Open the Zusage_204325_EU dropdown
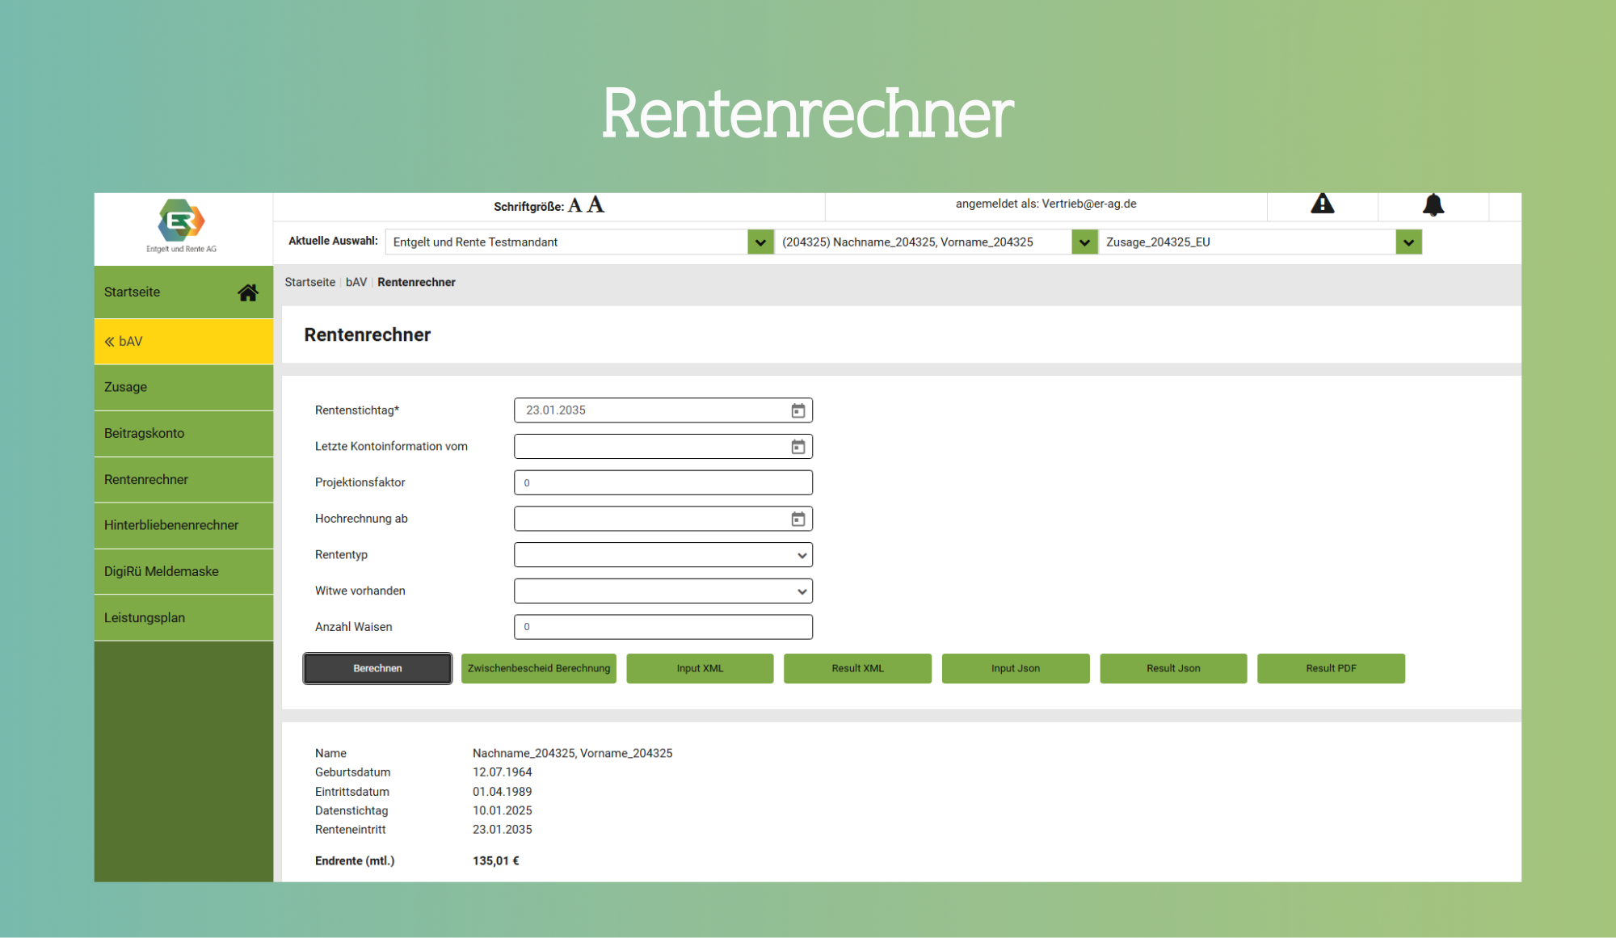Image resolution: width=1616 pixels, height=938 pixels. 1408,242
